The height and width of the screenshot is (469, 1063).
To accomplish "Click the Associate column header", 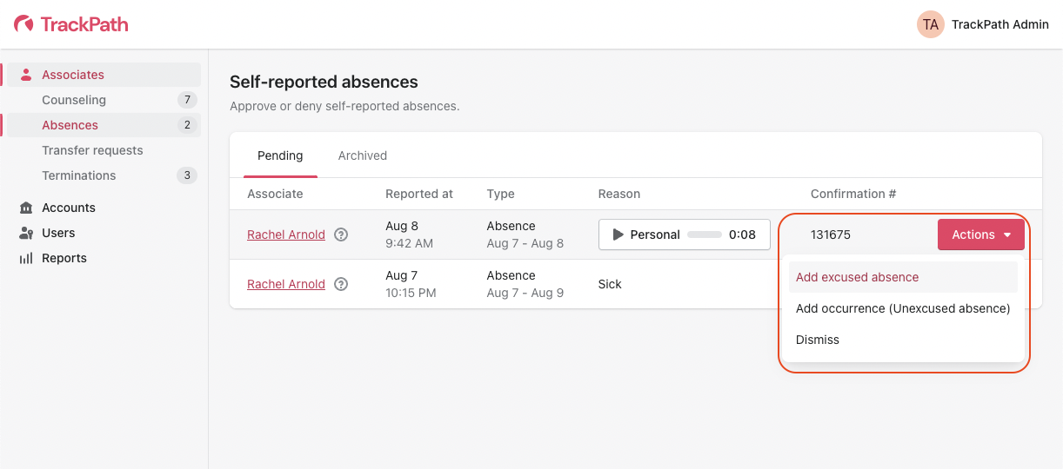I will [275, 194].
